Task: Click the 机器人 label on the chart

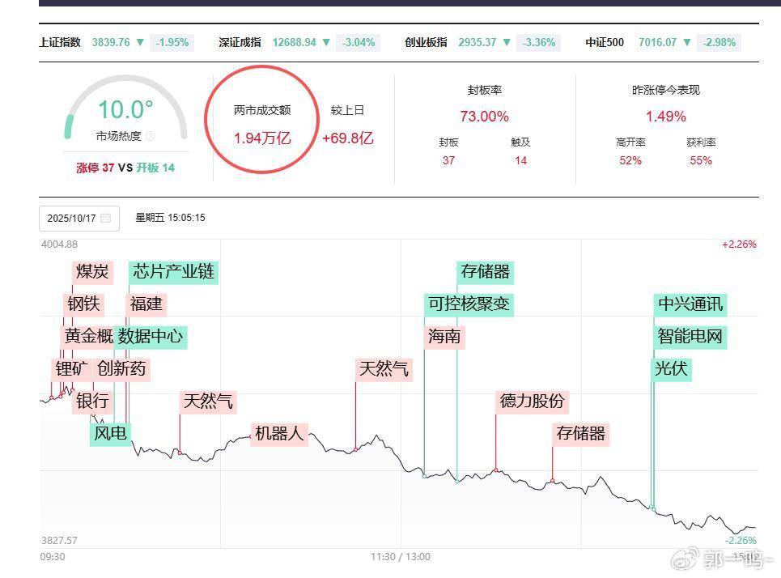Action: tap(278, 434)
